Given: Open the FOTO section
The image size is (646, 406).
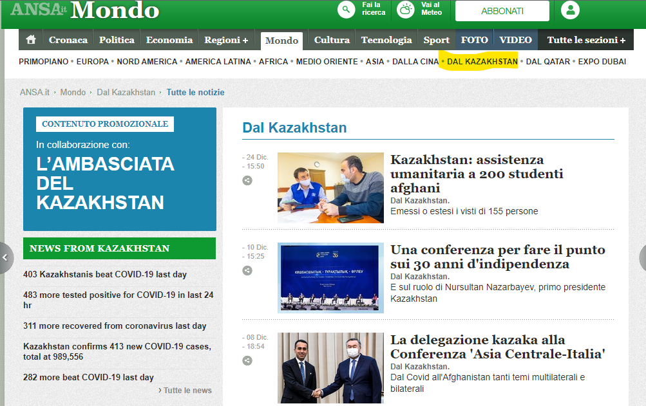Looking at the screenshot, I should coord(475,40).
